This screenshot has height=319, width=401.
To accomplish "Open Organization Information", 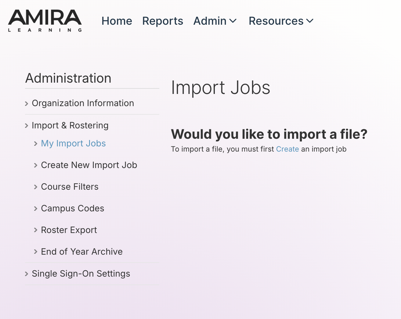I will click(x=83, y=103).
